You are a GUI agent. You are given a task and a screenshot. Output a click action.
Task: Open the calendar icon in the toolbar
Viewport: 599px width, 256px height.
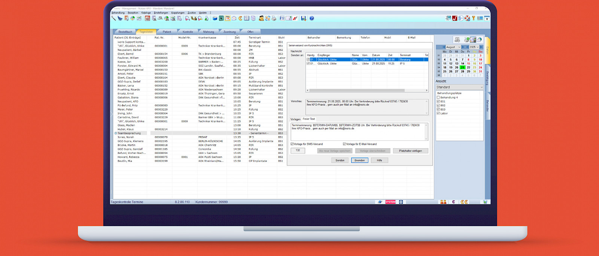point(227,18)
